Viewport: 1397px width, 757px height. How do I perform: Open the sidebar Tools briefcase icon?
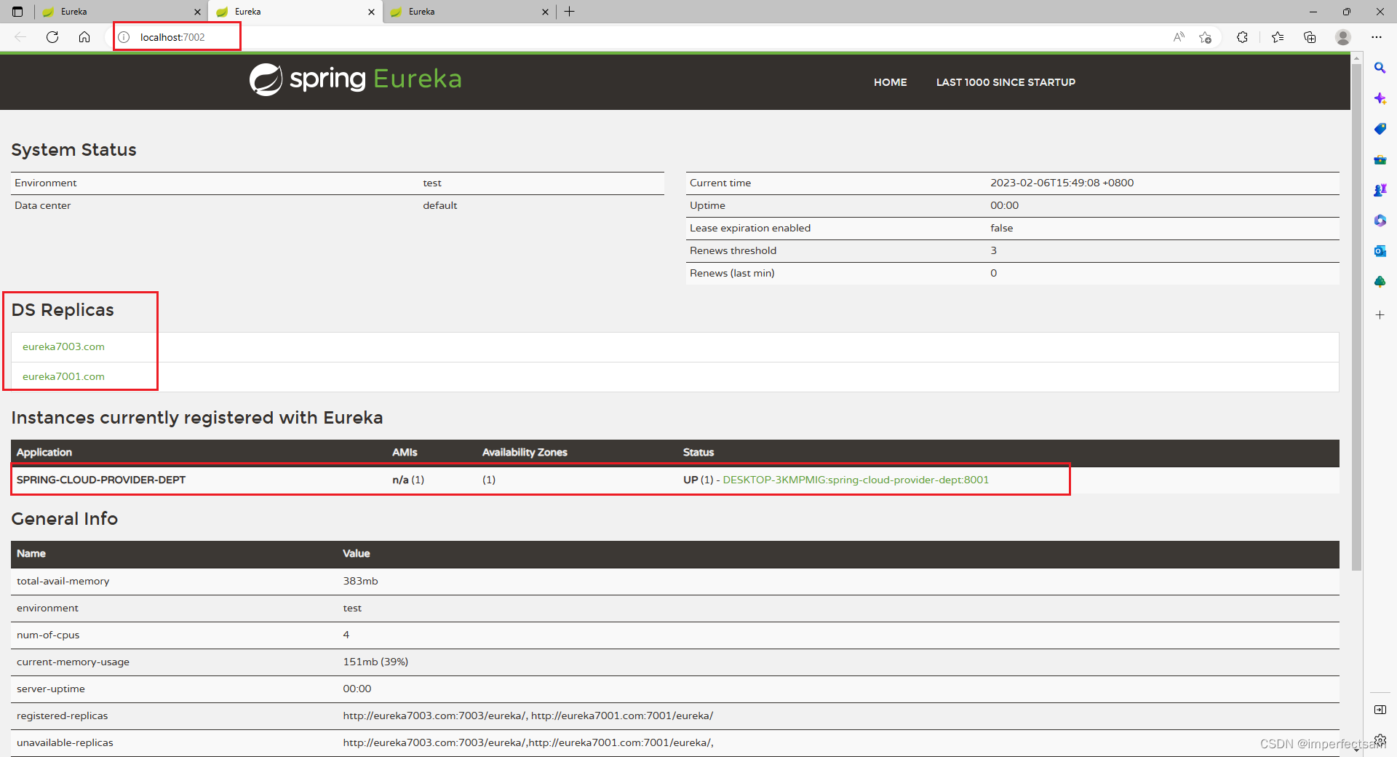(x=1380, y=159)
